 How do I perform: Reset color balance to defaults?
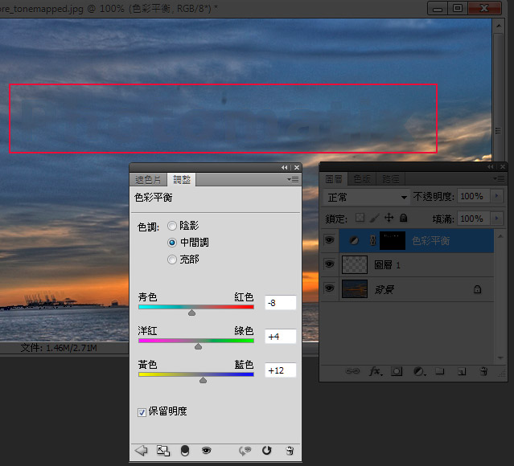coord(267,451)
